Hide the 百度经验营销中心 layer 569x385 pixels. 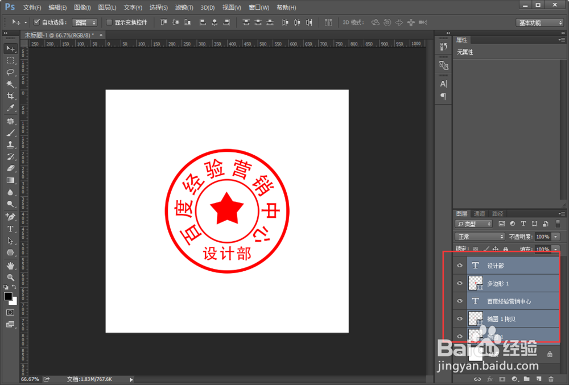pos(460,301)
